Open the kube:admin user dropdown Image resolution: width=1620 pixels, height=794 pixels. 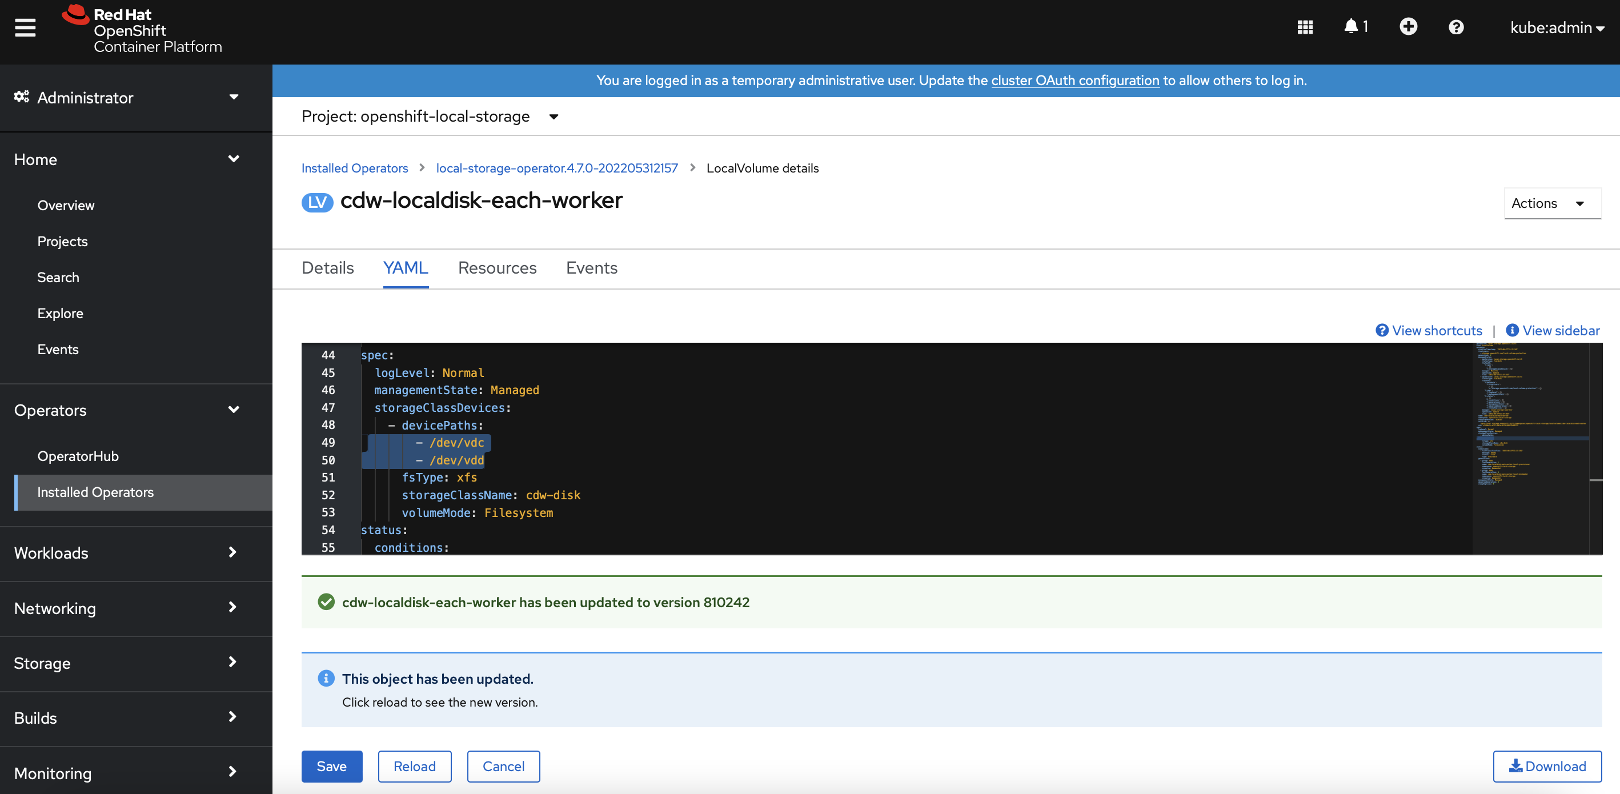point(1557,27)
